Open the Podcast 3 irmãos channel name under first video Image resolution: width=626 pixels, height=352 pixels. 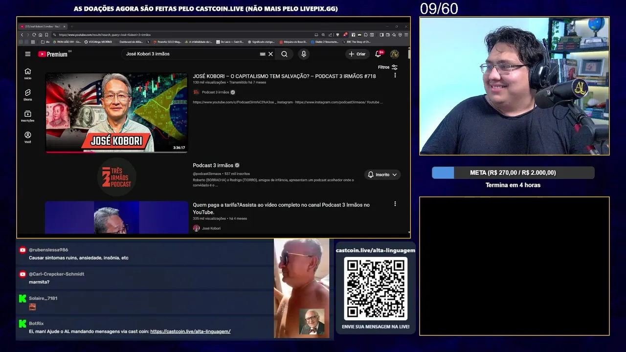216,92
